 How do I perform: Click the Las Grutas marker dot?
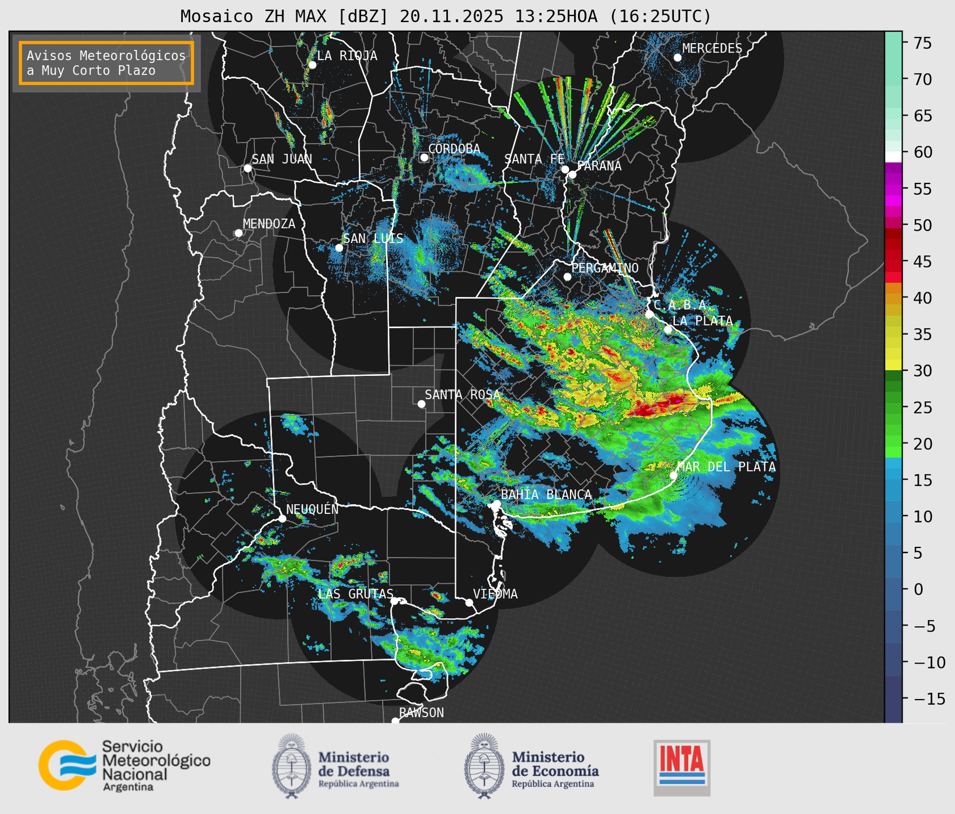tap(395, 601)
